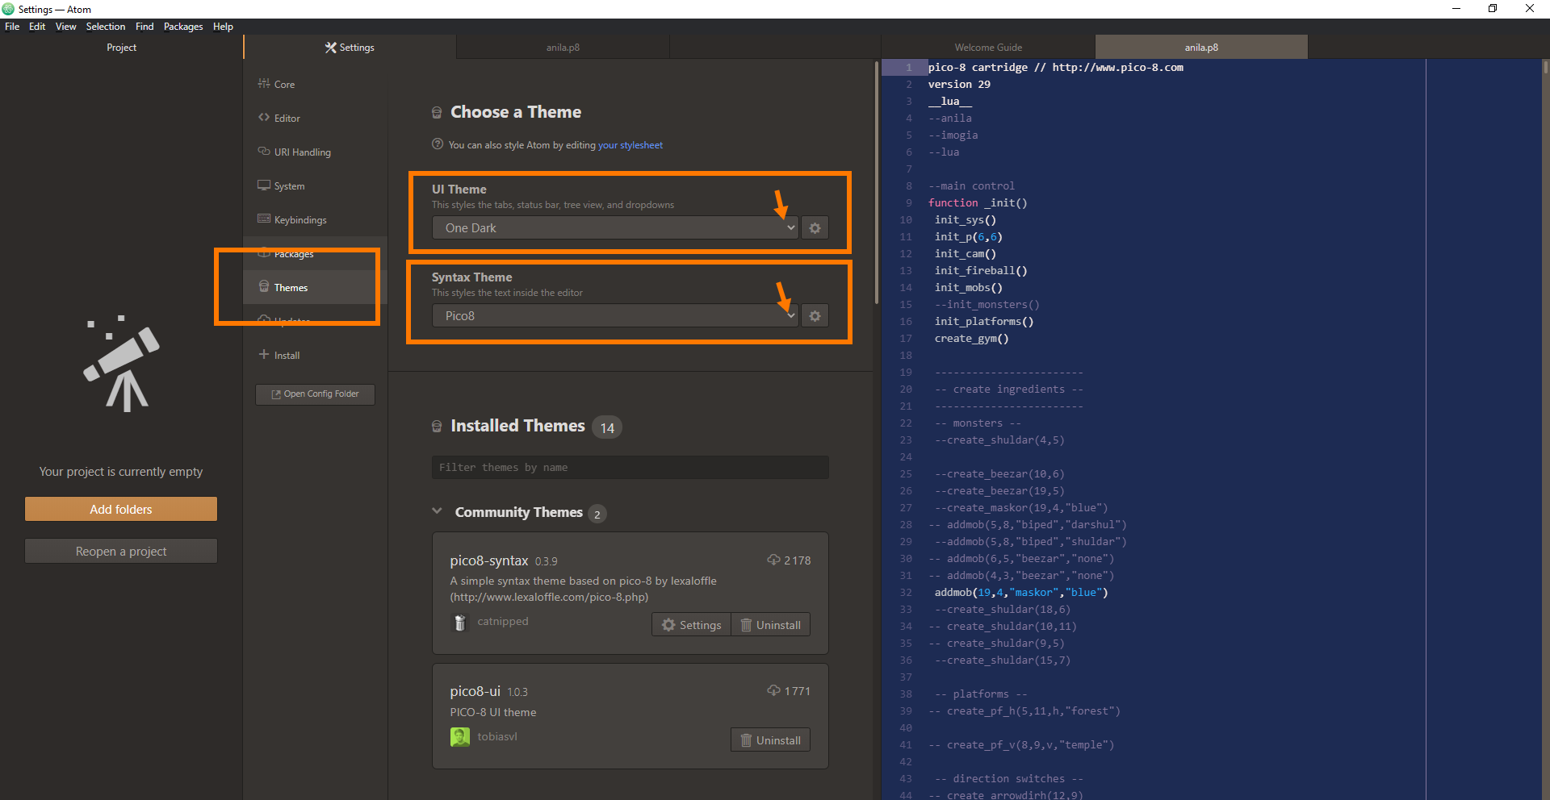Click the UI Theme settings gear

coord(815,228)
